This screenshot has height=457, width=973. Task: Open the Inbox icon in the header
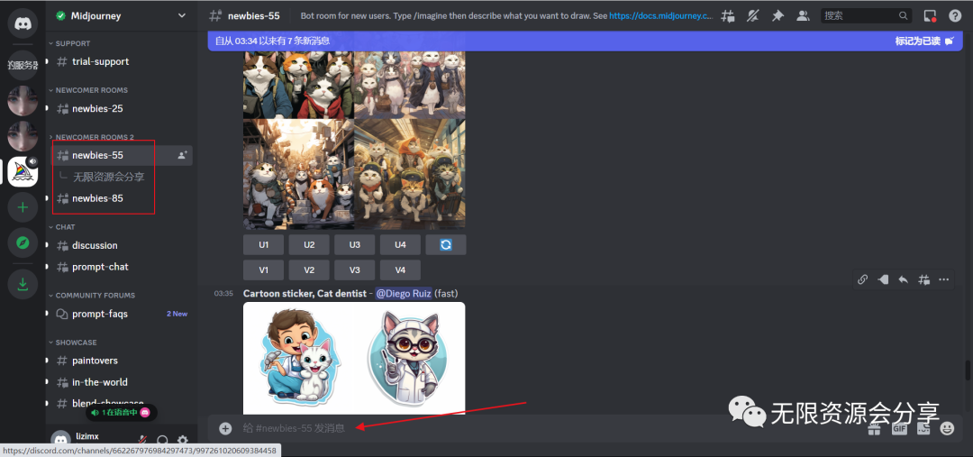(930, 15)
